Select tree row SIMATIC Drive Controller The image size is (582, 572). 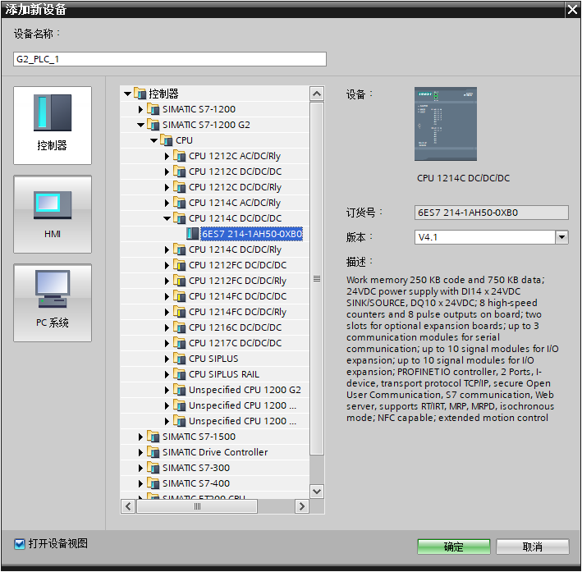click(x=215, y=452)
